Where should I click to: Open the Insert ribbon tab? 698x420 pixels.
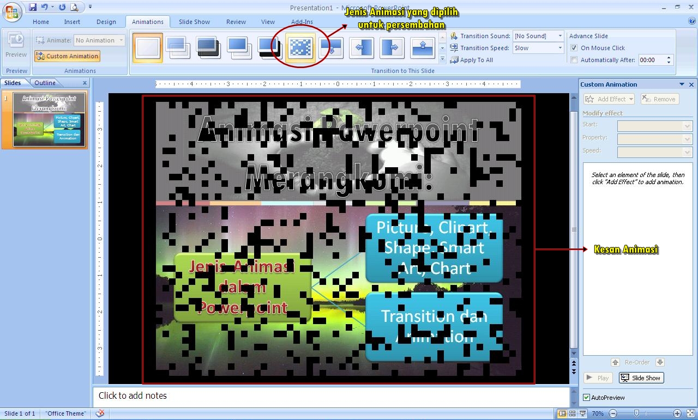tap(72, 22)
